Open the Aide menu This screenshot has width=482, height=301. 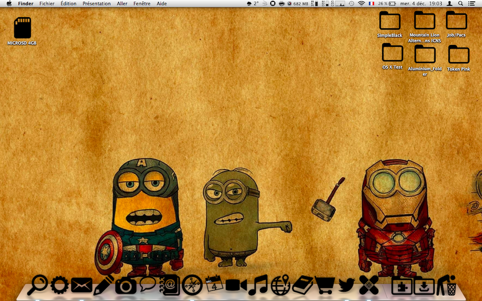tap(162, 3)
